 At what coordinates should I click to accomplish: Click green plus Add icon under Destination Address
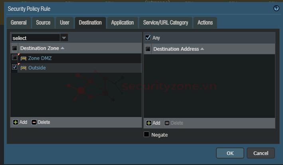[x=149, y=123]
